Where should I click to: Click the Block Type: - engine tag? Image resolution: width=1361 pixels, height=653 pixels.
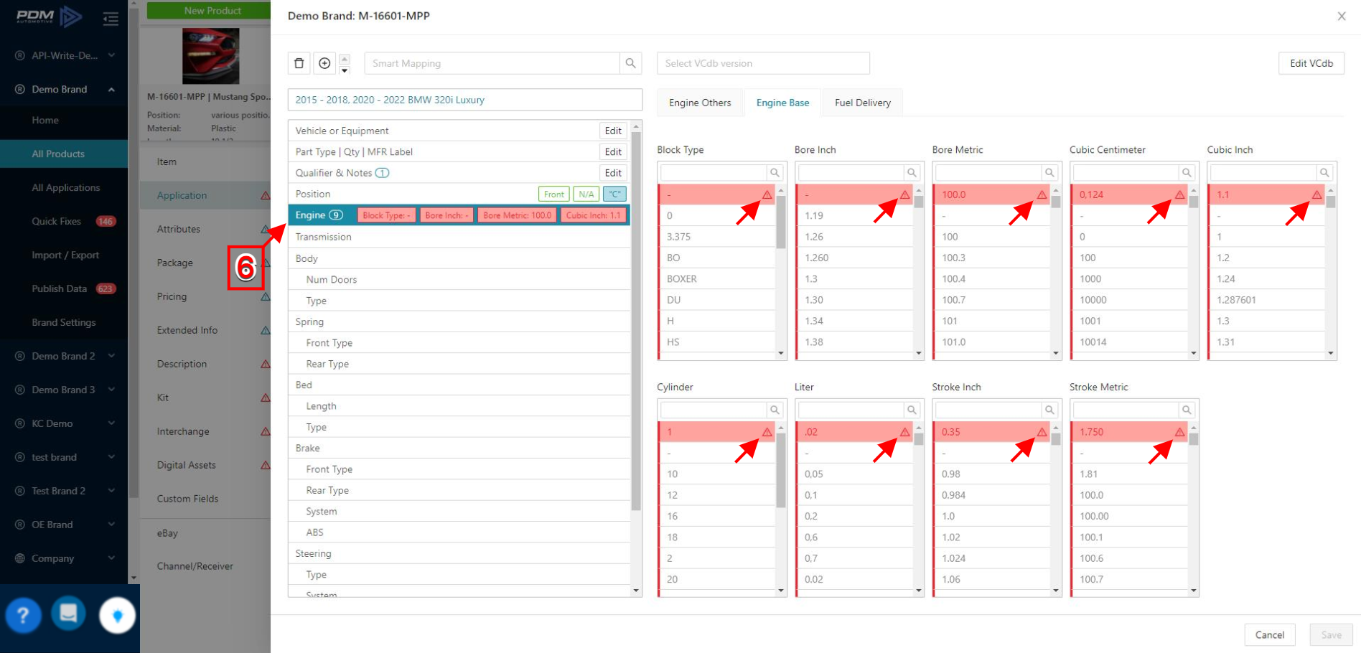[386, 215]
